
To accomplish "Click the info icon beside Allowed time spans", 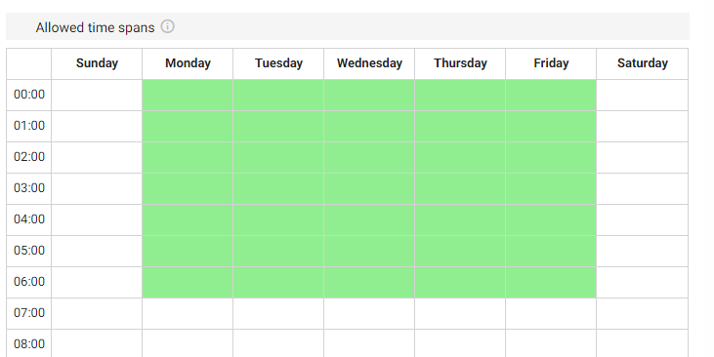I will click(168, 27).
